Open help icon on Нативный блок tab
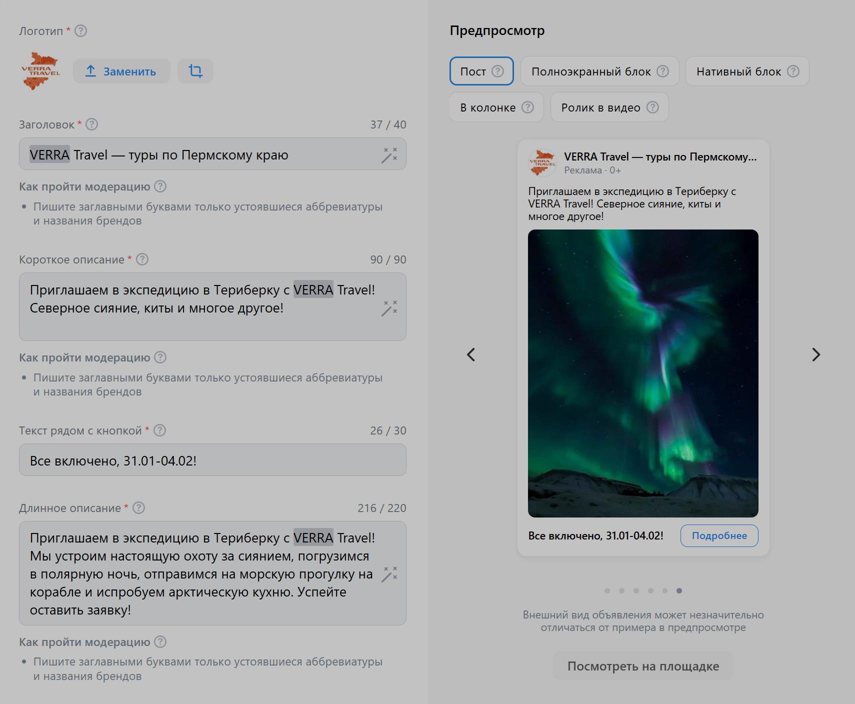 tap(793, 71)
